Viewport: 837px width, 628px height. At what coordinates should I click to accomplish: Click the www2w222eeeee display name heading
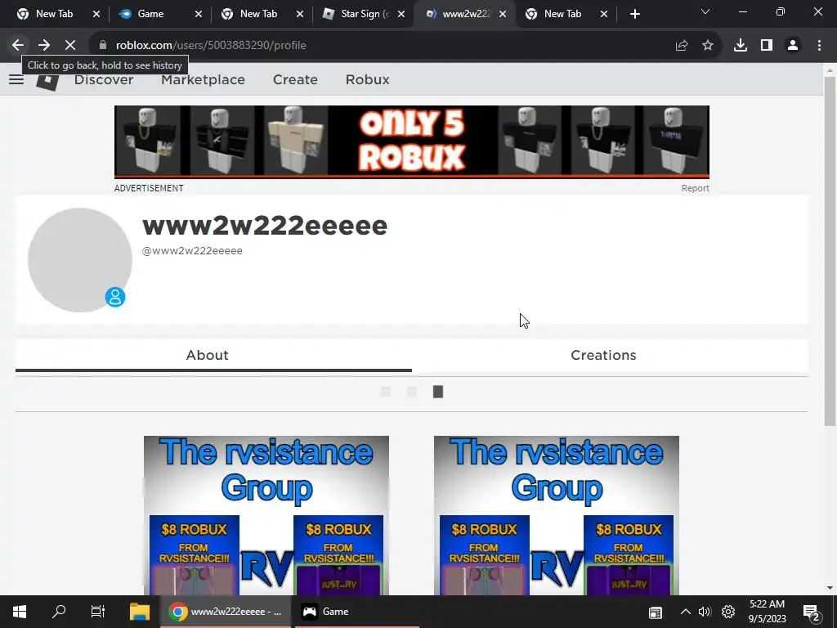pyautogui.click(x=264, y=226)
